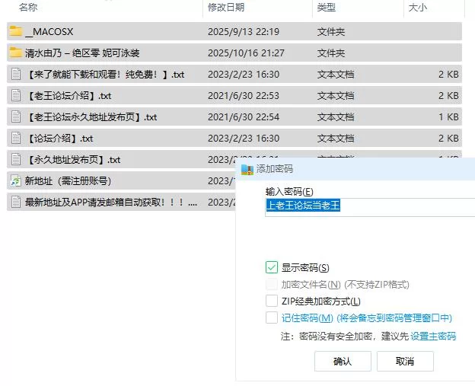The width and height of the screenshot is (475, 386).
Task: Cancel the dialog with 取消 button
Action: (405, 362)
